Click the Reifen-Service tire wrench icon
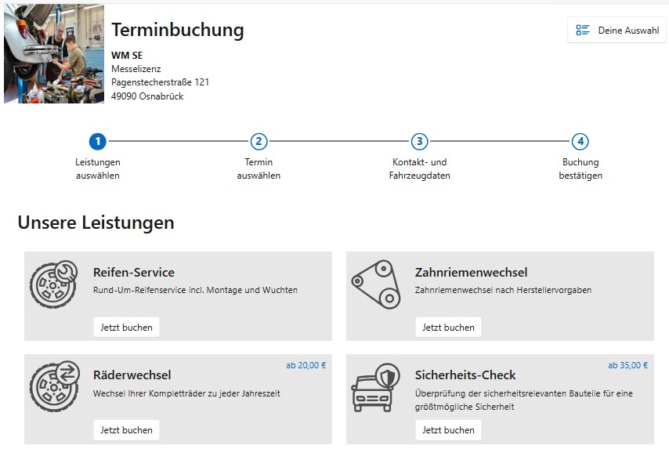Screen dimensions: 669x449 [53, 283]
